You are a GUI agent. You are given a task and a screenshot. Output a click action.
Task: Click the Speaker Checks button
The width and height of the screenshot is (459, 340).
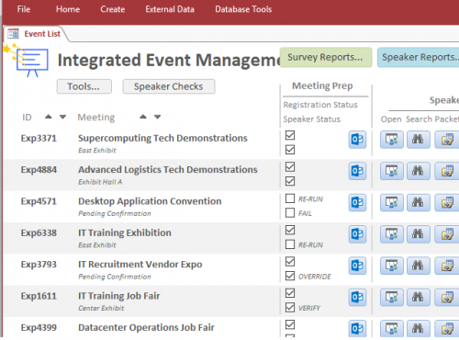[x=169, y=86]
